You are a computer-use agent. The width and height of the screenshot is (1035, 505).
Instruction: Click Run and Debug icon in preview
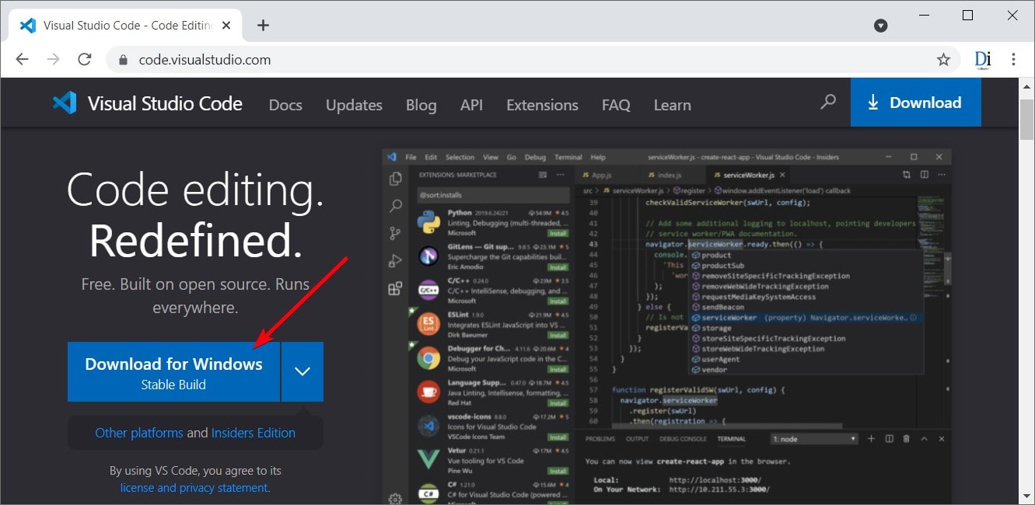coord(396,261)
